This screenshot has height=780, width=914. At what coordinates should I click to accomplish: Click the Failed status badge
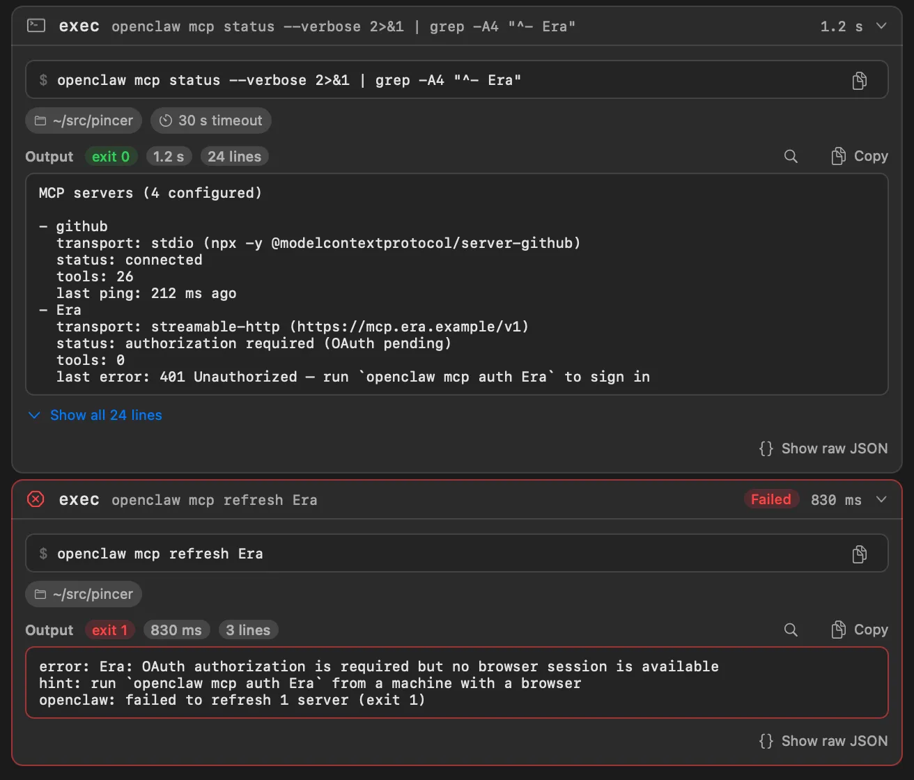pyautogui.click(x=771, y=499)
